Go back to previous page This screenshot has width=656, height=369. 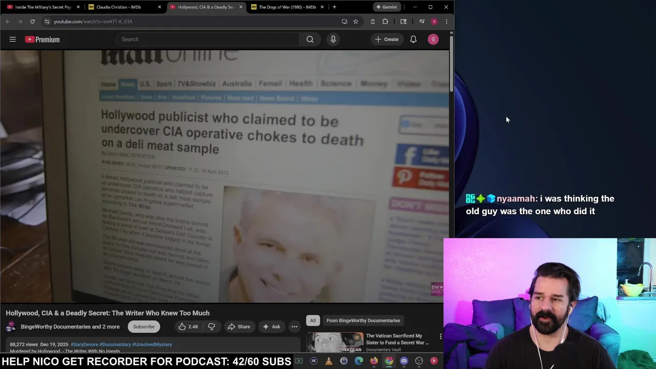[x=8, y=22]
